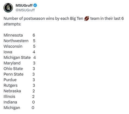Image resolution: width=129 pixels, height=114 pixels.
Task: Click the Iowa team name
Action: pos(8,52)
